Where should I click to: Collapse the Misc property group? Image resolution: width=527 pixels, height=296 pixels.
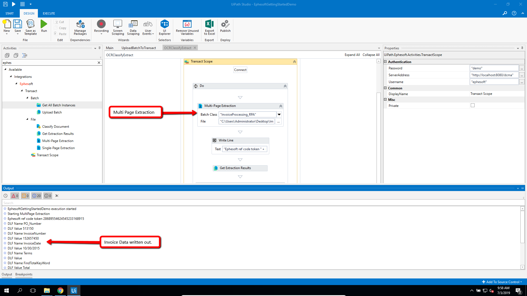pyautogui.click(x=385, y=99)
